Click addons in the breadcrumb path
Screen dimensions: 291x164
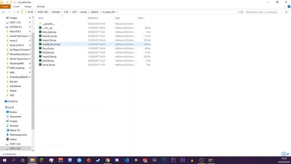(x=95, y=12)
